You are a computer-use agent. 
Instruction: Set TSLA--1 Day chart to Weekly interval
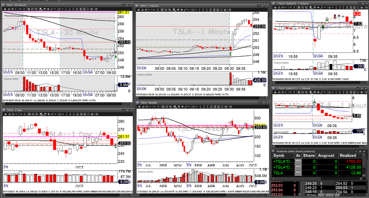(x=92, y=114)
